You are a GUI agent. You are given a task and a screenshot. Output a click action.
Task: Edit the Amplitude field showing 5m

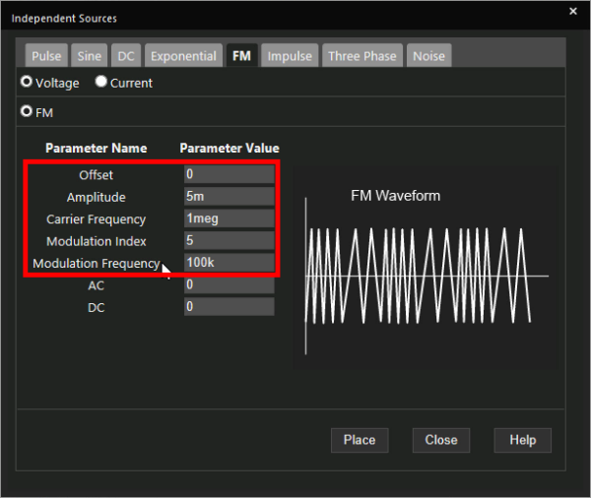[230, 196]
